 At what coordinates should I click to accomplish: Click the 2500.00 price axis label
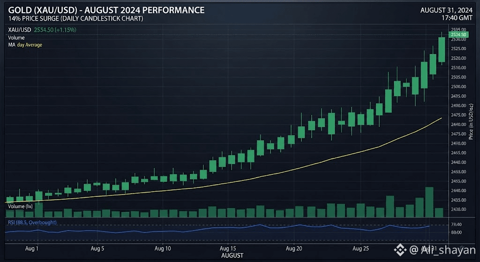(x=458, y=87)
